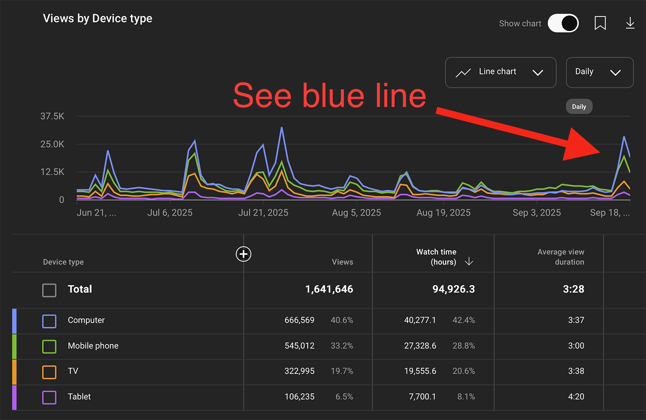646x420 pixels.
Task: Select the Computer row label
Action: pos(86,320)
